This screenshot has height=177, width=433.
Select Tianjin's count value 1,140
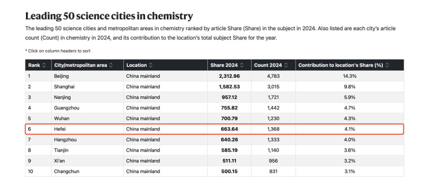[x=274, y=150]
